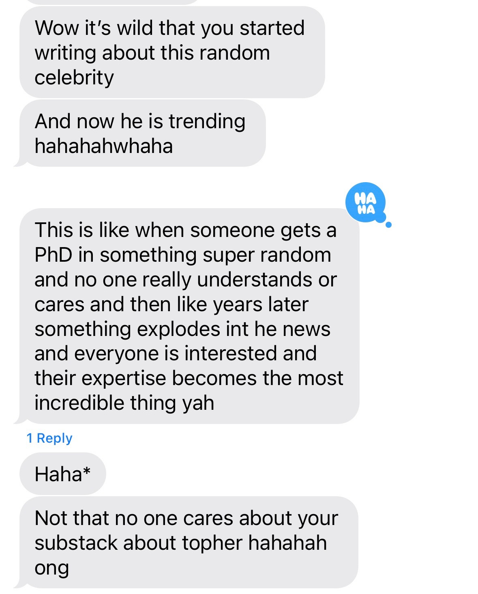Screen dimensions: 478x594
Task: Click the word 'trending' in second message
Action: tap(207, 122)
